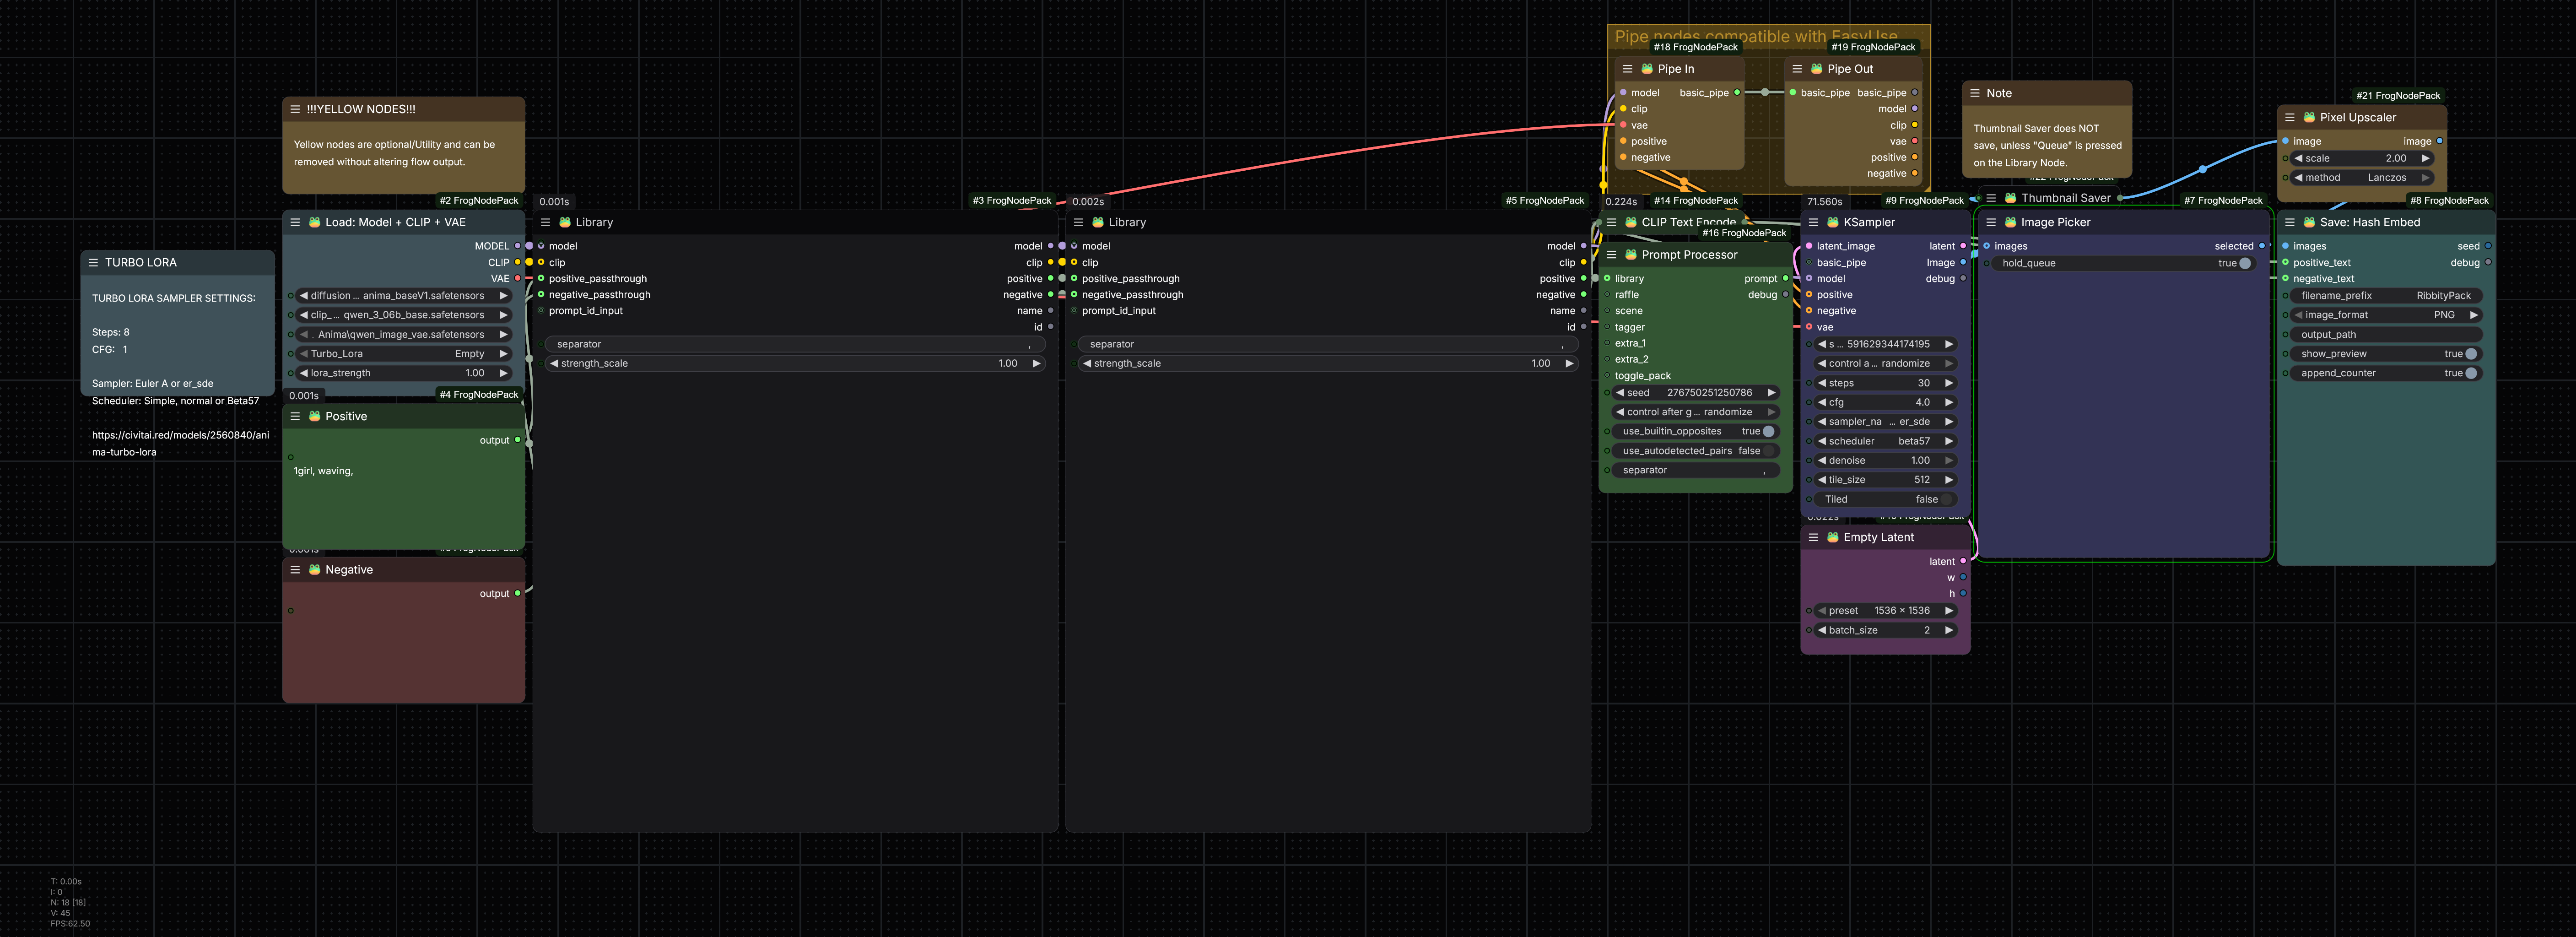Open the Empty Latent node's hamburger menu
2576x937 pixels.
click(x=1813, y=537)
